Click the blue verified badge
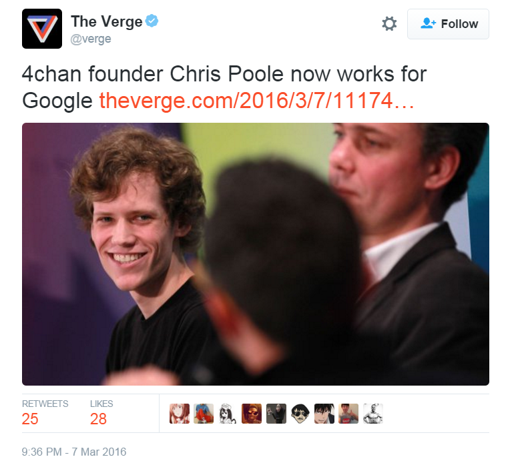The image size is (512, 461). point(152,21)
